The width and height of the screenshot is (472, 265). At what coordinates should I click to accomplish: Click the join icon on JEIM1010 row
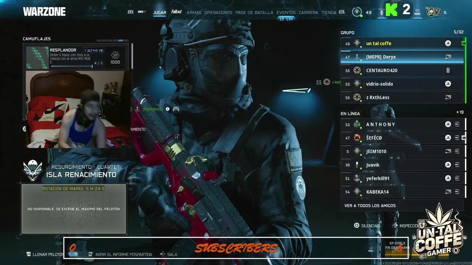457,151
